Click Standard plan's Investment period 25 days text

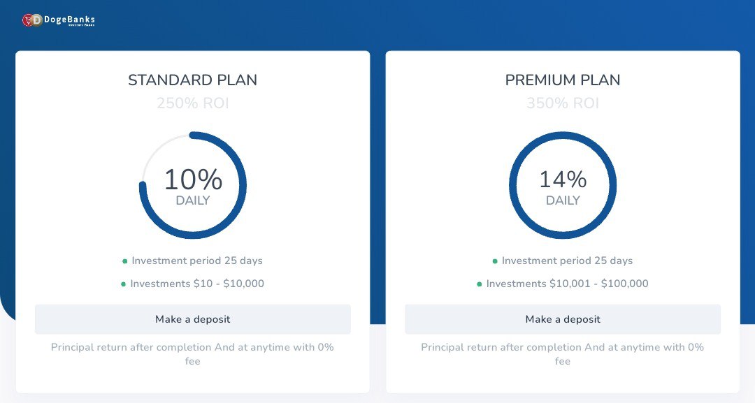[x=197, y=261]
